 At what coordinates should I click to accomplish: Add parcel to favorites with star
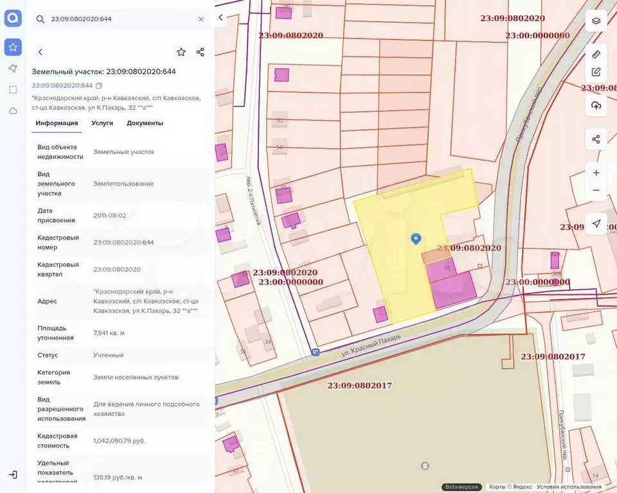point(181,52)
